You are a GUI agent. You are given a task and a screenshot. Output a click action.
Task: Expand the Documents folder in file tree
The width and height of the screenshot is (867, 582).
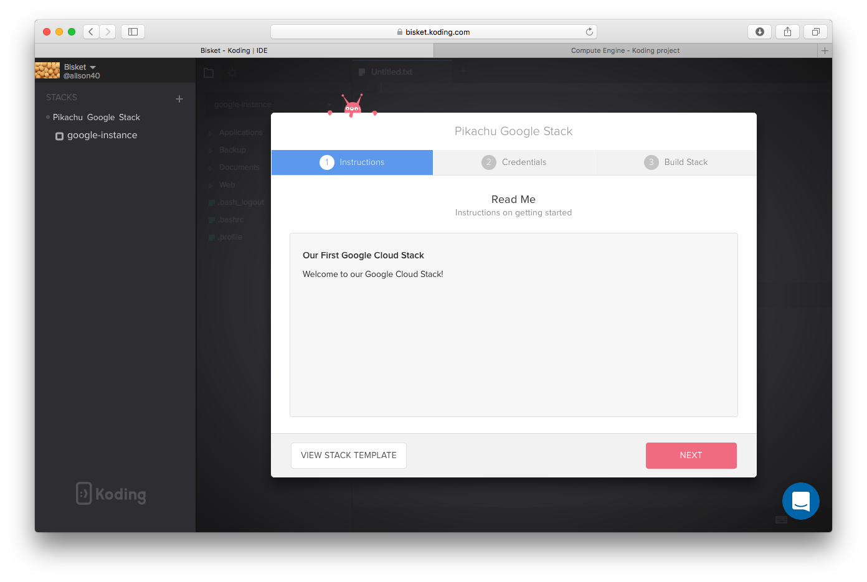point(211,168)
